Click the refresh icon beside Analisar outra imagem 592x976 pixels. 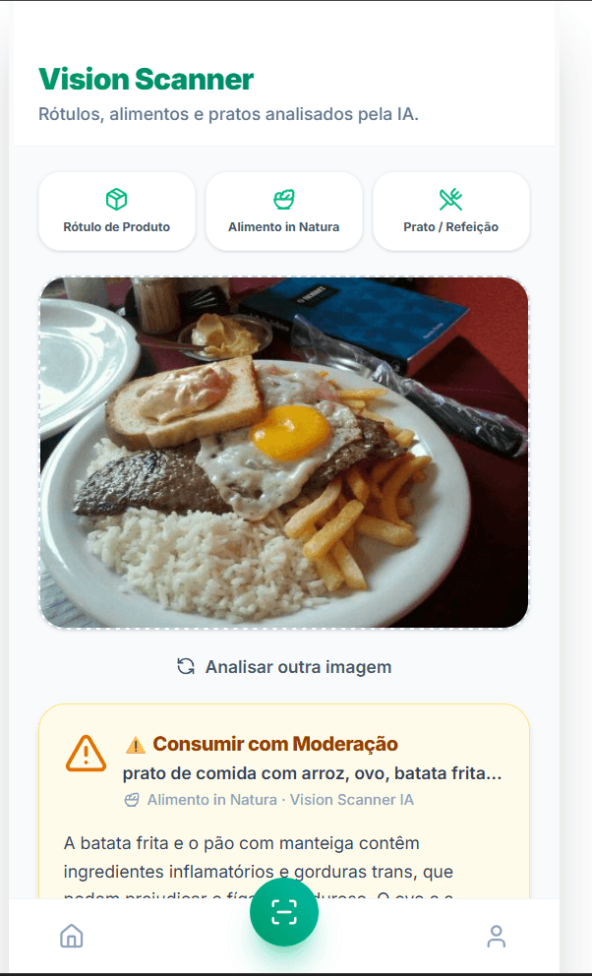pyautogui.click(x=186, y=666)
